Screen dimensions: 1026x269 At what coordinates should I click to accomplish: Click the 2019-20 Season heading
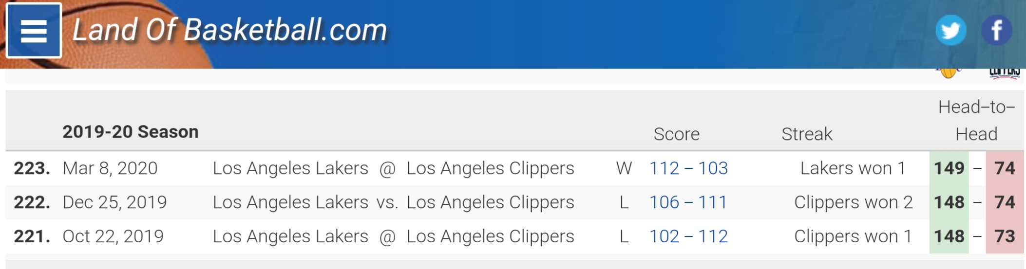[131, 132]
